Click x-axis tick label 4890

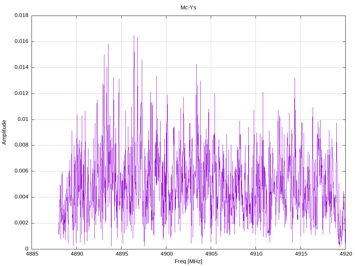coord(77,254)
